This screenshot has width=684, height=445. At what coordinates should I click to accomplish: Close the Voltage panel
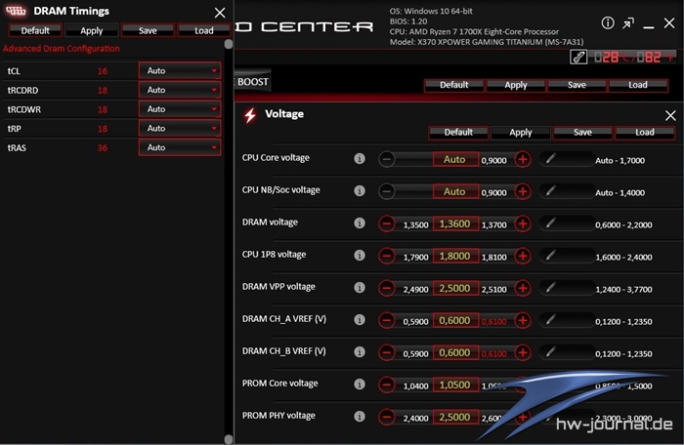coord(670,115)
